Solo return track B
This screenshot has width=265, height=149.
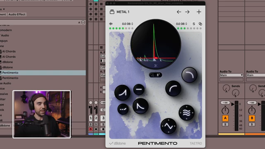[x=252, y=124]
